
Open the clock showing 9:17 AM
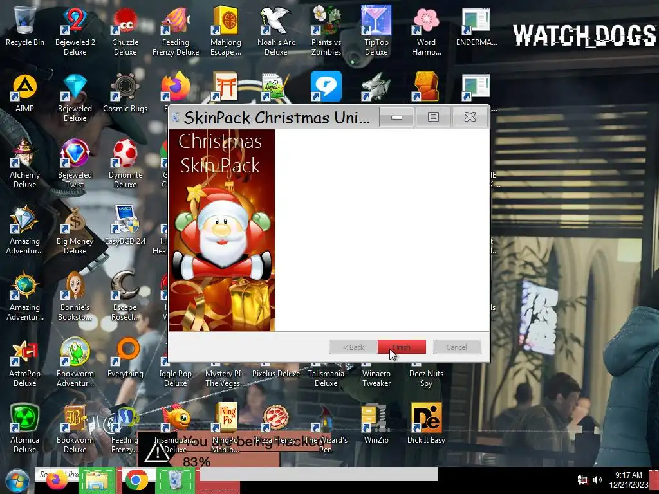coord(629,480)
